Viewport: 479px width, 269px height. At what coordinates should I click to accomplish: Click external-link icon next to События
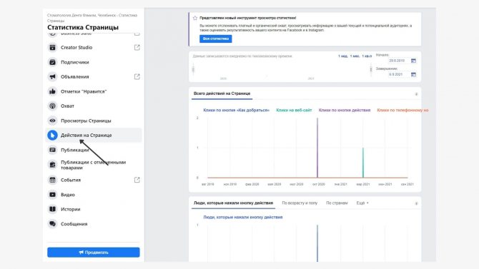click(x=137, y=180)
